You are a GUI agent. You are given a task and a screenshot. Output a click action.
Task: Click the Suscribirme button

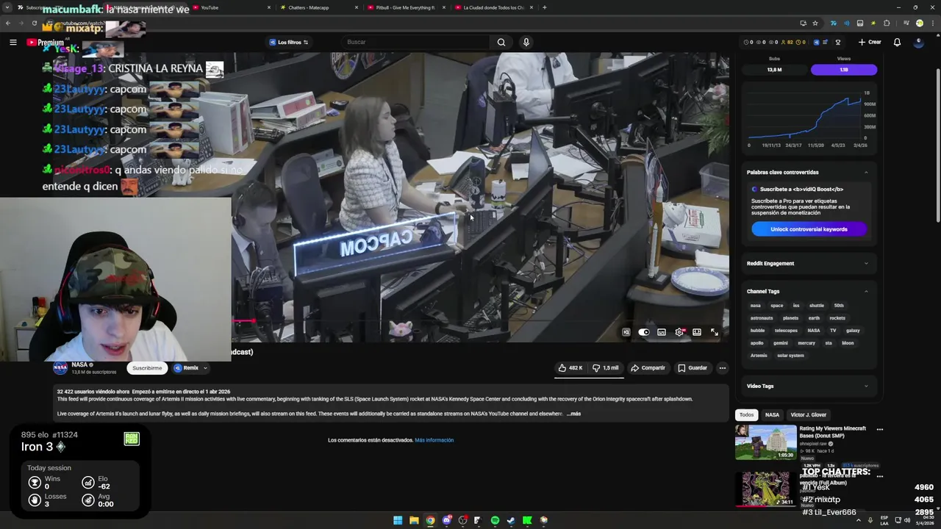(147, 368)
